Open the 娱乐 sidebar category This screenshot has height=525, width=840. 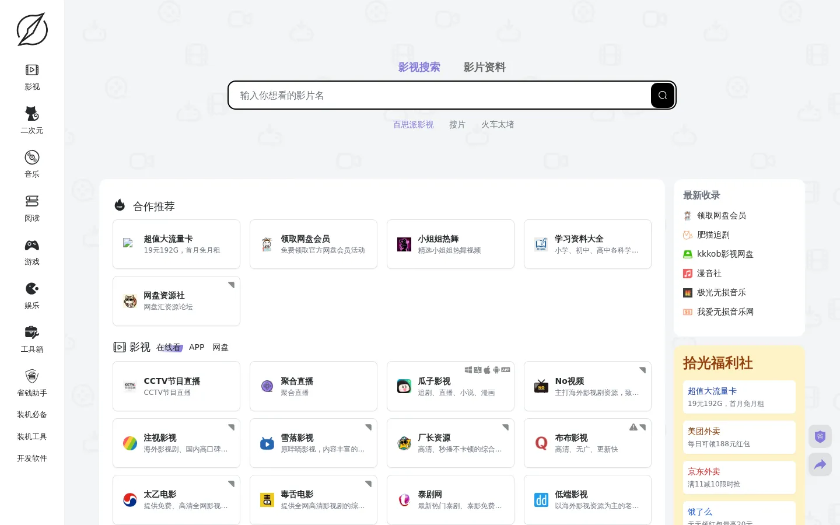click(32, 296)
